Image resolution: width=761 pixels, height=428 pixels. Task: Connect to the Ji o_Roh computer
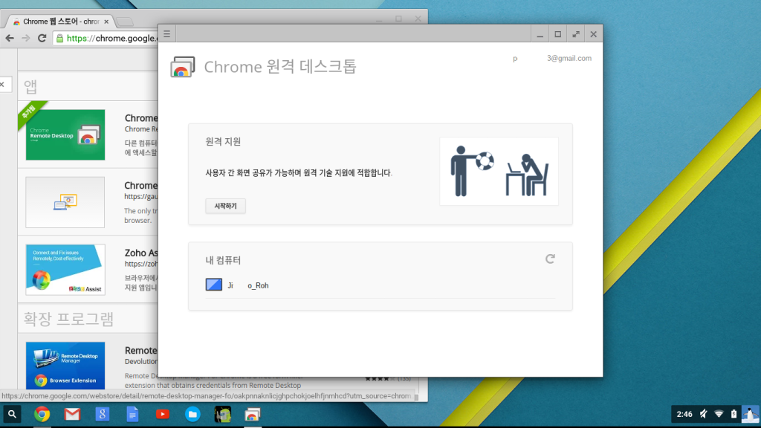[380, 285]
